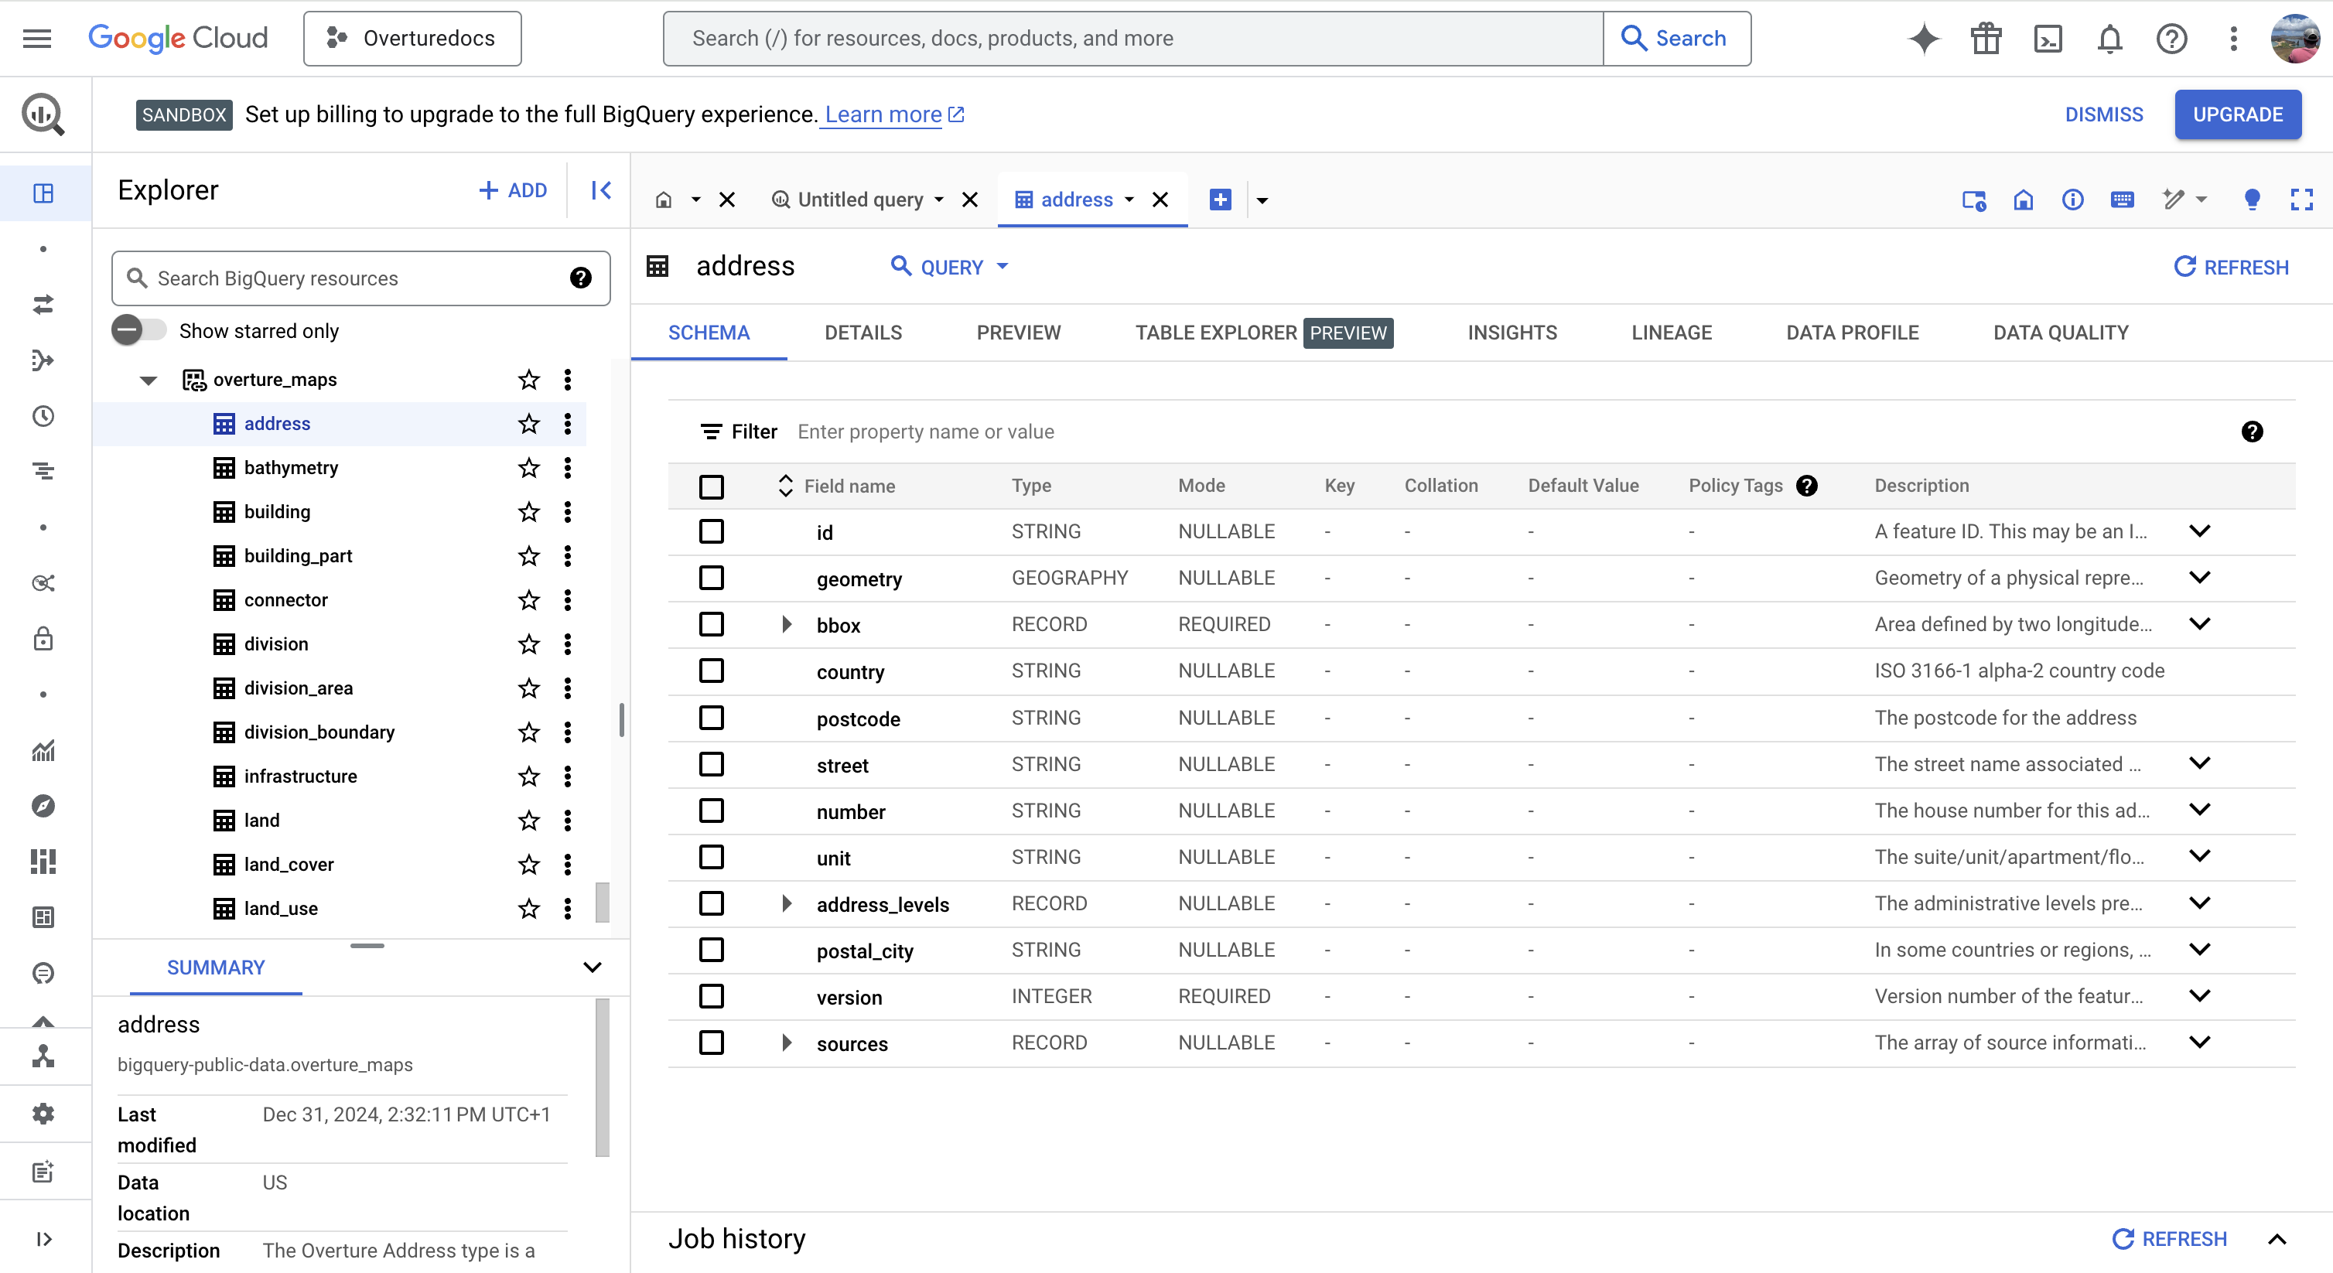This screenshot has width=2333, height=1273.
Task: Close the Untitled query tab
Action: coord(970,200)
